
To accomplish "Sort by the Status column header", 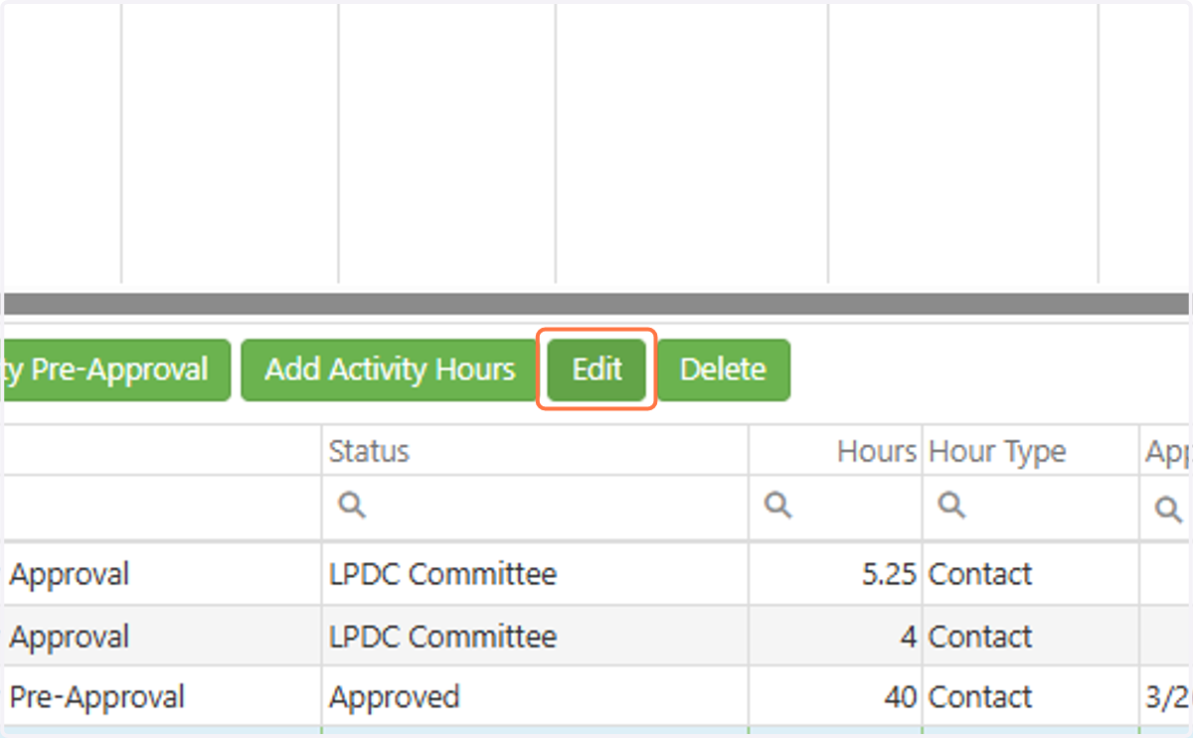I will coord(535,452).
